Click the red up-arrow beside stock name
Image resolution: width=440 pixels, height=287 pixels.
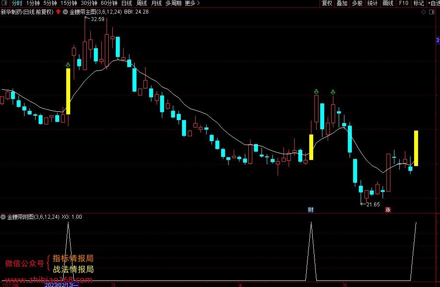[58, 12]
